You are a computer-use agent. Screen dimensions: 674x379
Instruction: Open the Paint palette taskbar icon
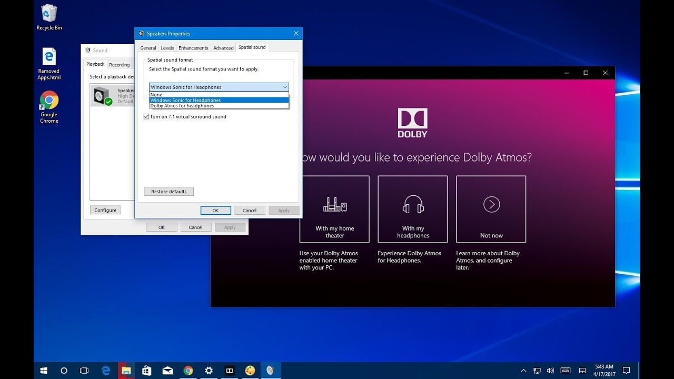pyautogui.click(x=250, y=371)
